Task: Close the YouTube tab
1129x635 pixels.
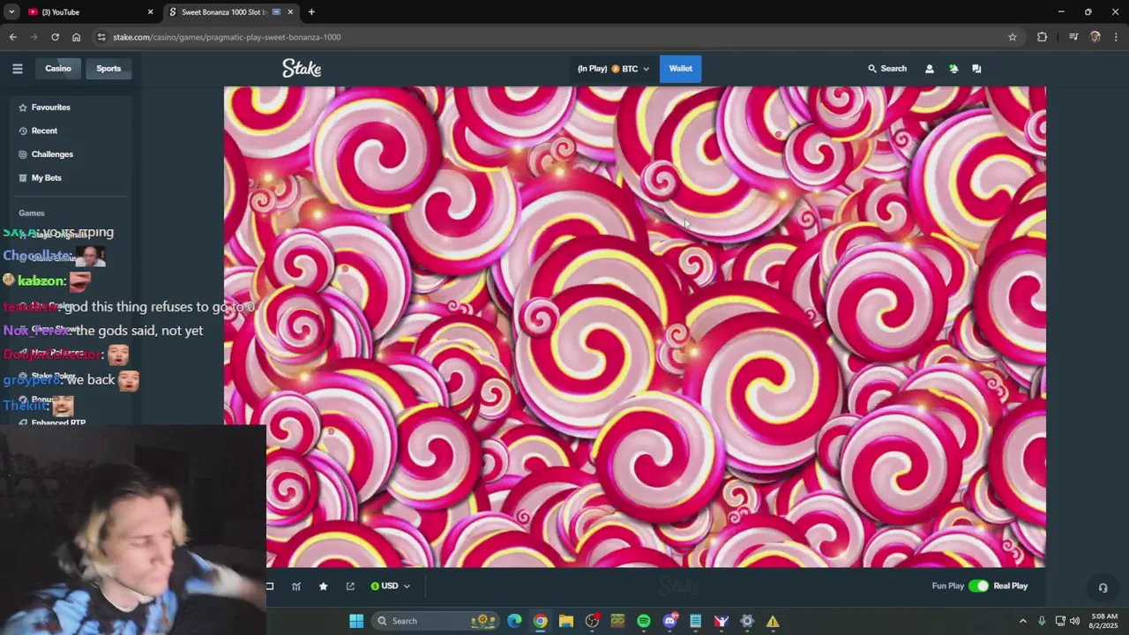Action: click(x=150, y=12)
